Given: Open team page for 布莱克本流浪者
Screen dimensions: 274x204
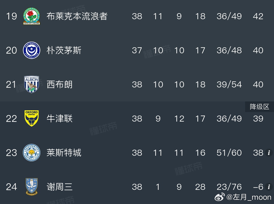Looking at the screenshot, I should 77,16.
